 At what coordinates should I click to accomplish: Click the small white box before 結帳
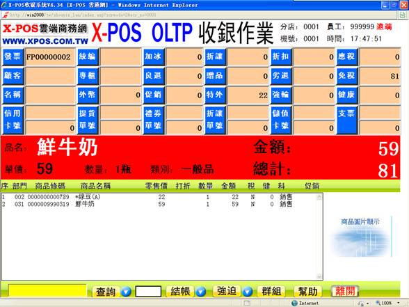(x=148, y=291)
